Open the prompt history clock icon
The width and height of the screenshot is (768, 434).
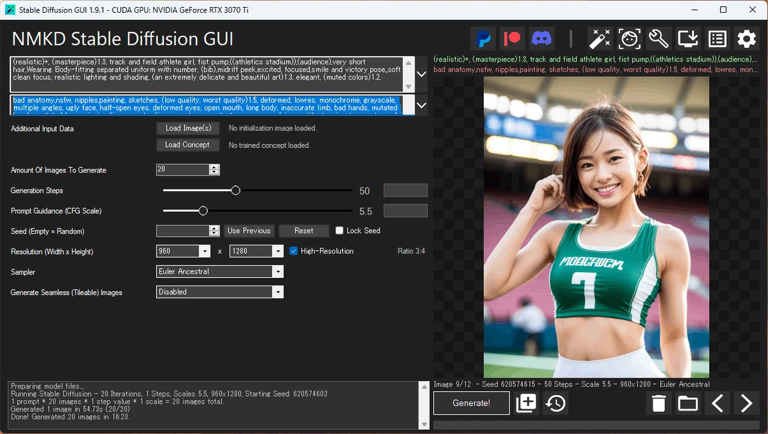(556, 403)
